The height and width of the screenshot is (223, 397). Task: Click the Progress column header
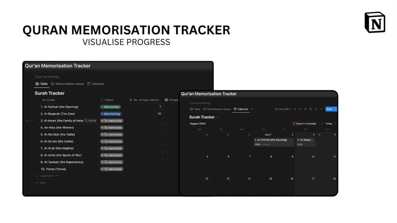coord(171,100)
